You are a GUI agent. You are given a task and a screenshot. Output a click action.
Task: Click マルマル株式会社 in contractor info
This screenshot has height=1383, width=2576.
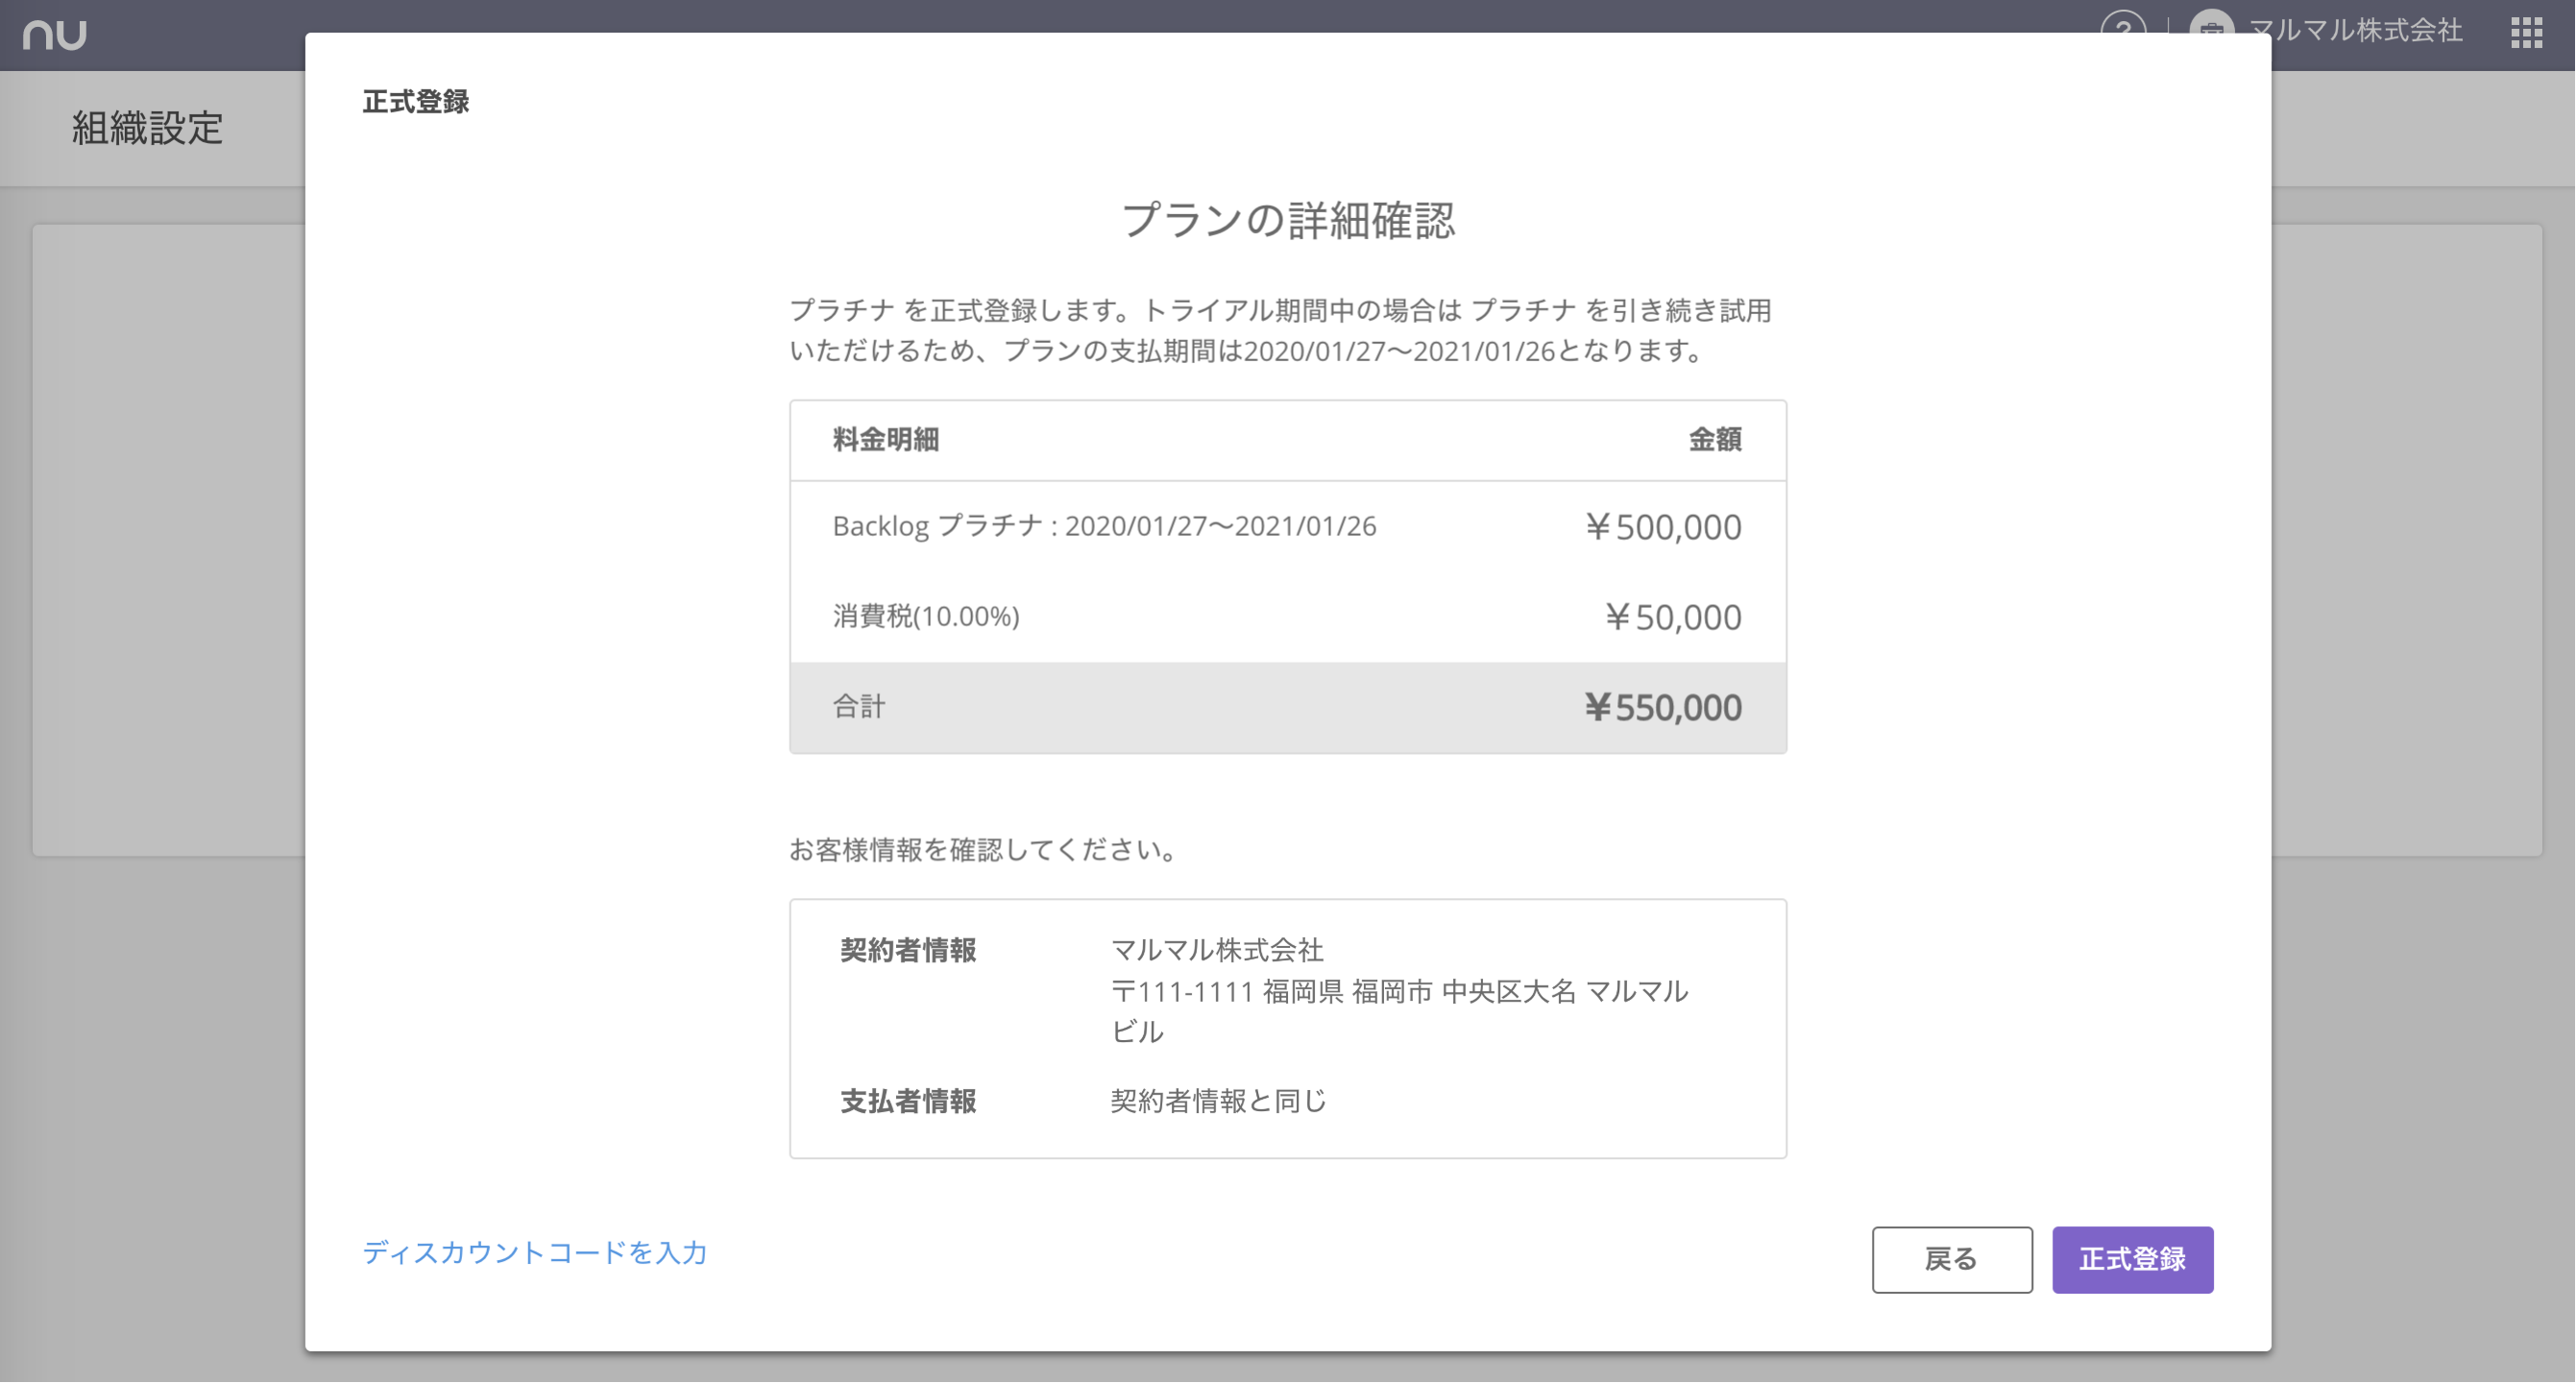coord(1217,950)
